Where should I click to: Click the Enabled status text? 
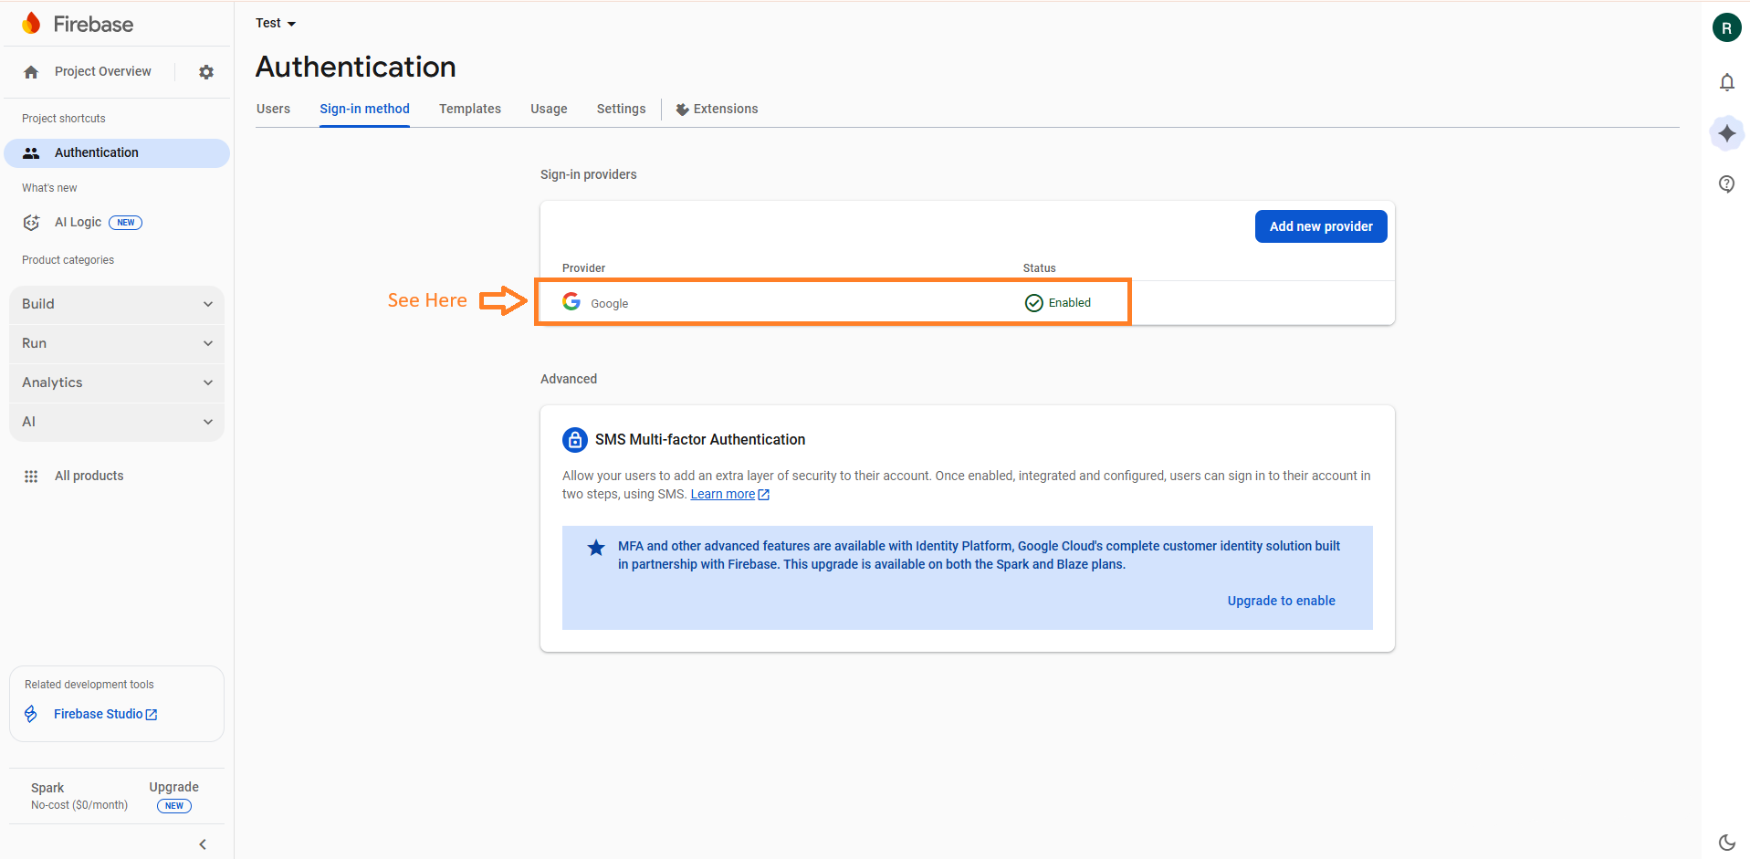pos(1069,303)
